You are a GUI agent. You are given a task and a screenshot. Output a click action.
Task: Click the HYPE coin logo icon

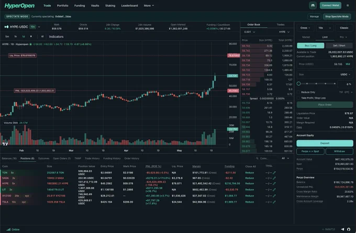pyautogui.click(x=6, y=27)
